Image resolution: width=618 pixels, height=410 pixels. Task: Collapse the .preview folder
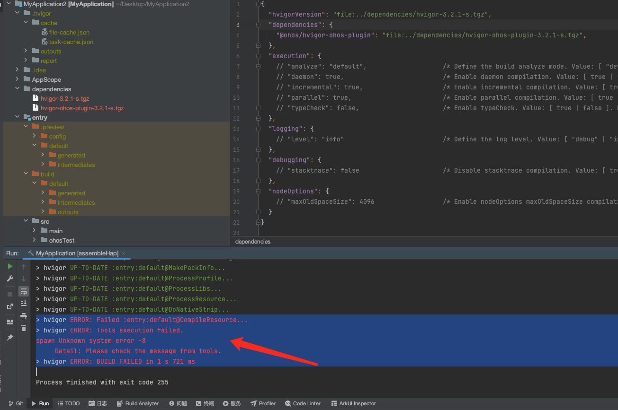click(26, 127)
